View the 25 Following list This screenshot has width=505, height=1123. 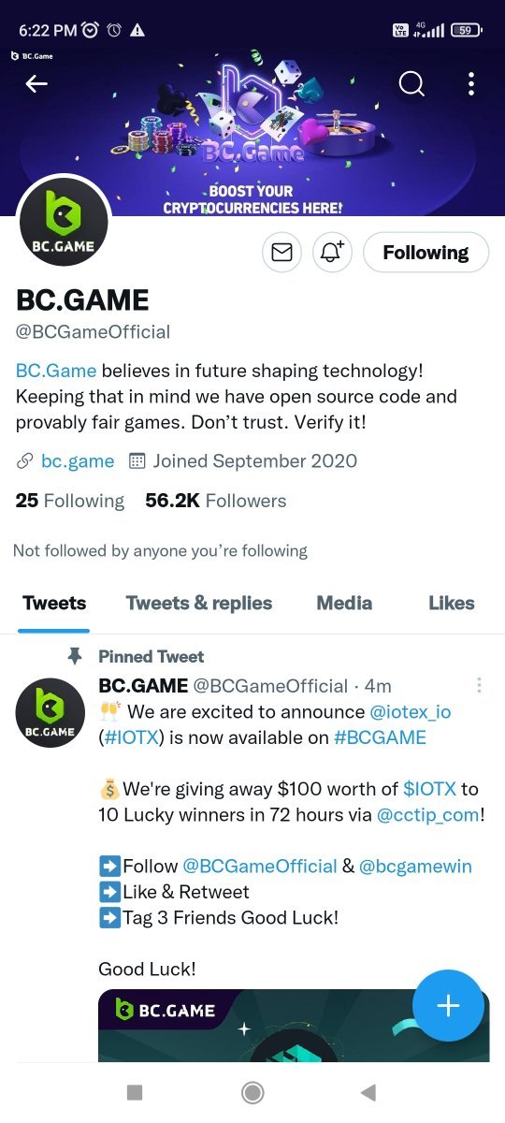[x=70, y=501]
